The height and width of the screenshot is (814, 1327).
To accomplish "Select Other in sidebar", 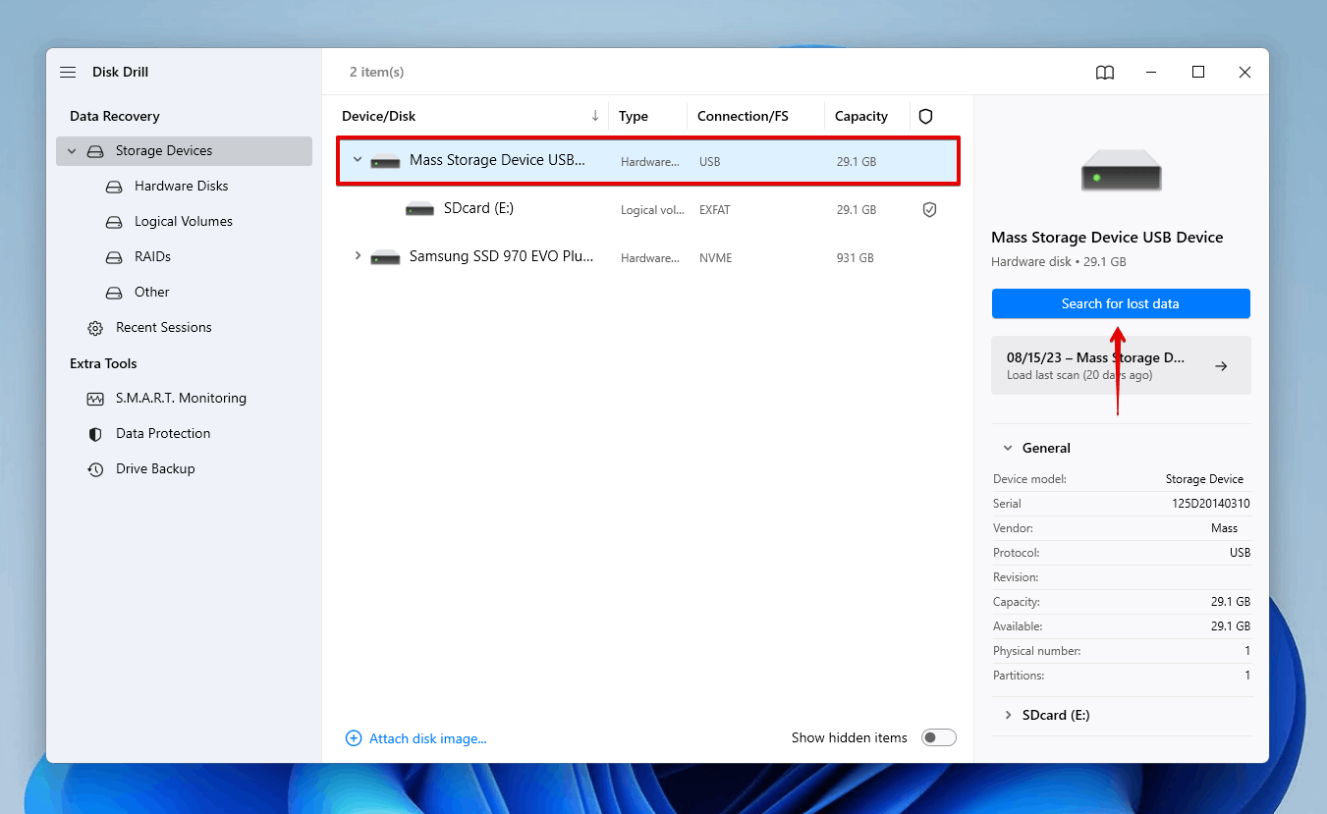I will pos(152,293).
